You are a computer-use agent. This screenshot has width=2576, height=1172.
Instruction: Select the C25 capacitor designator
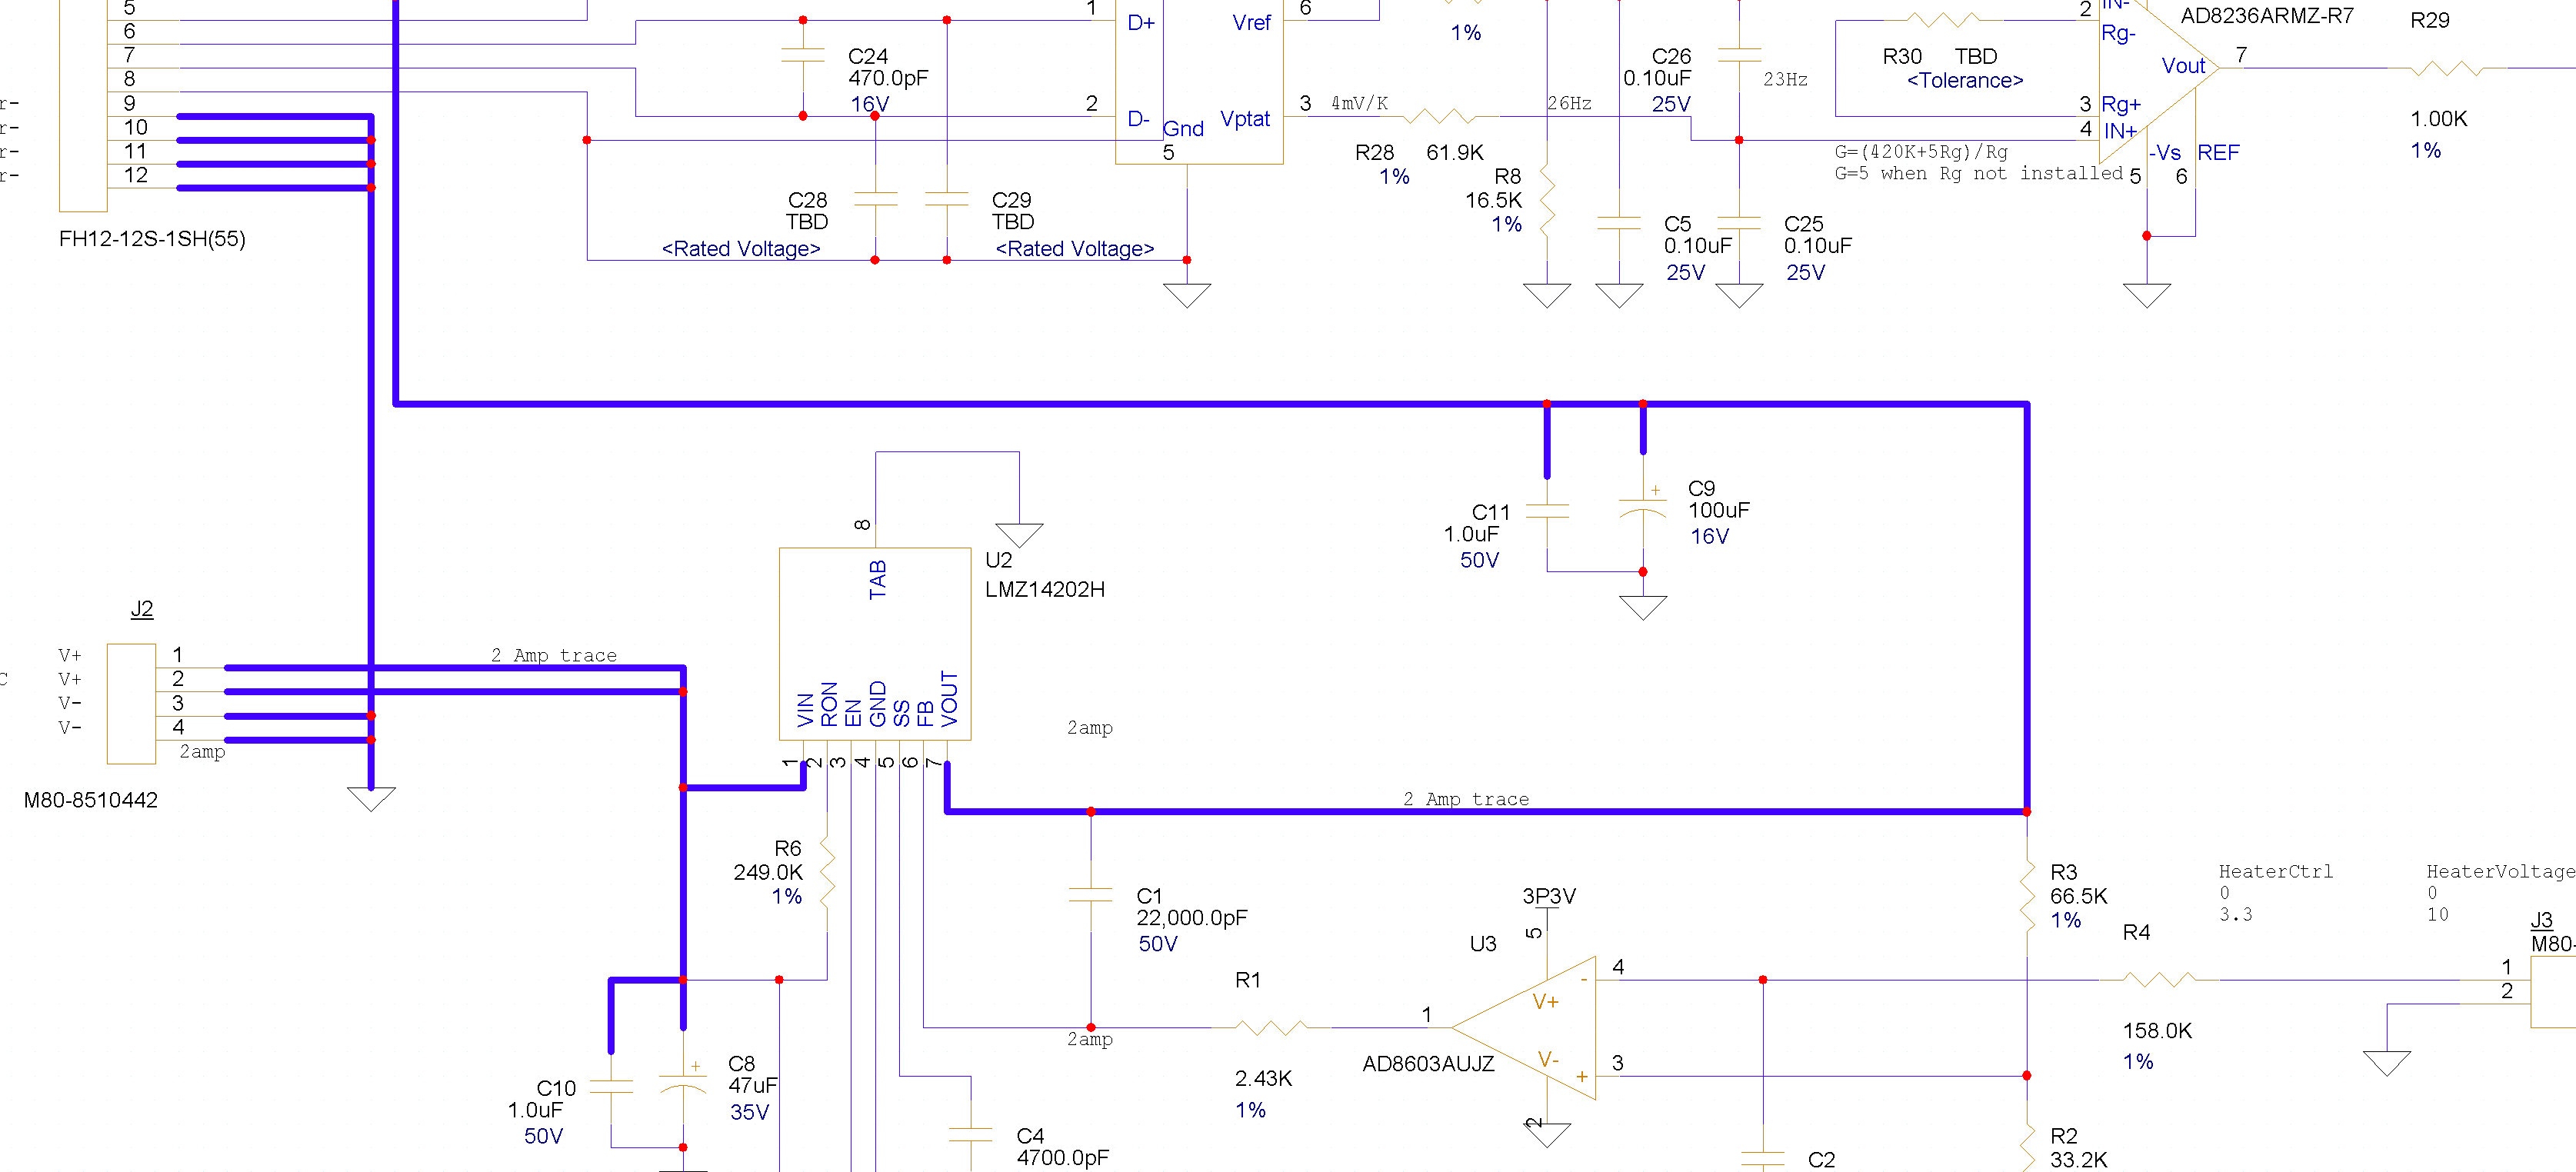coord(1804,225)
